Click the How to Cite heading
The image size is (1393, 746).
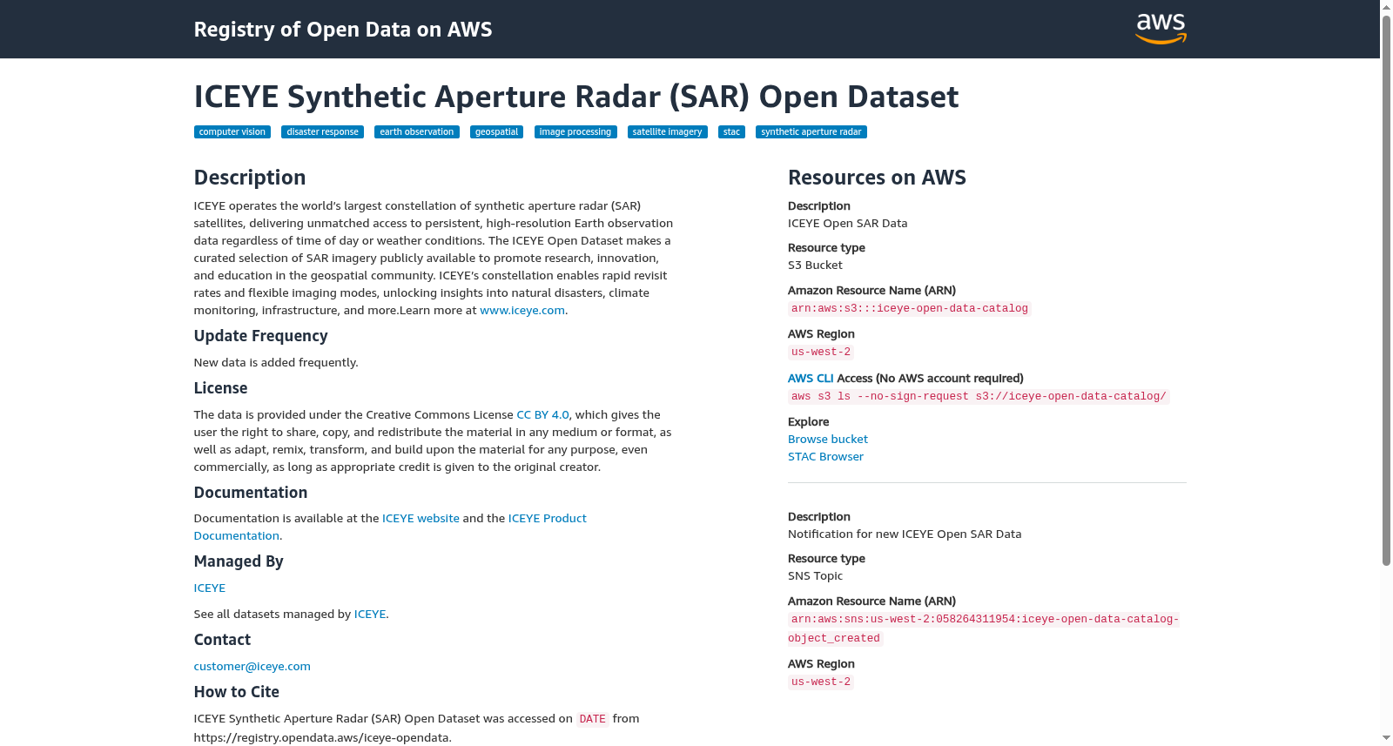pos(237,692)
